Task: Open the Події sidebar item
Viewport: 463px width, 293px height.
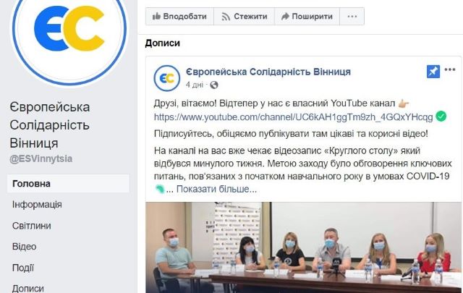Action: [x=23, y=268]
